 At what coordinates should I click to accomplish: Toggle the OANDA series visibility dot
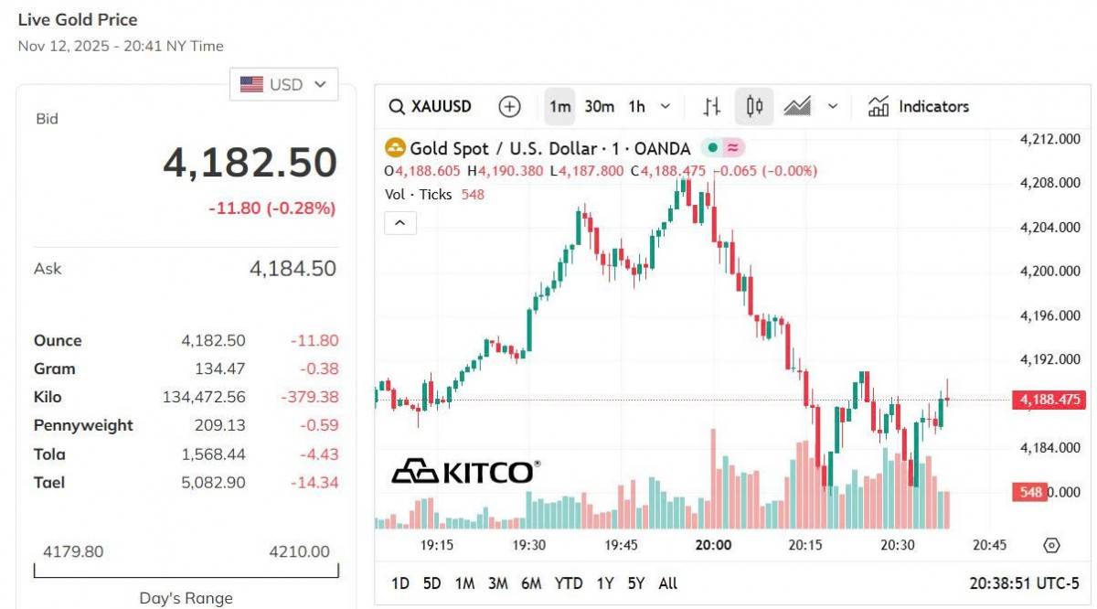tap(711, 148)
